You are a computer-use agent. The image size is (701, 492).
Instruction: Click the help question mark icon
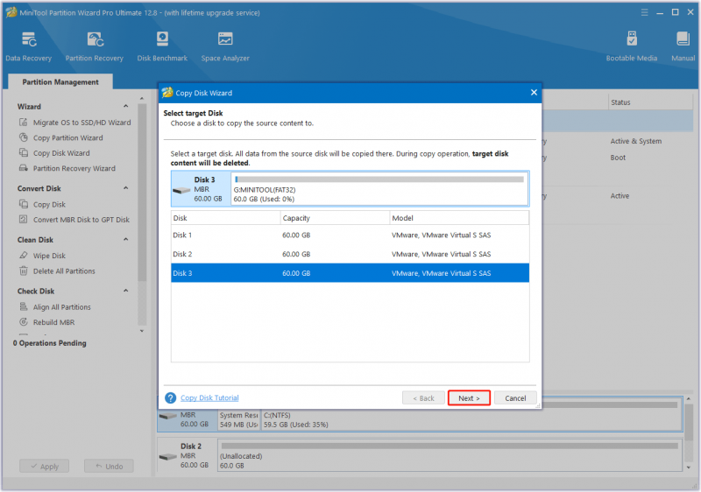170,397
